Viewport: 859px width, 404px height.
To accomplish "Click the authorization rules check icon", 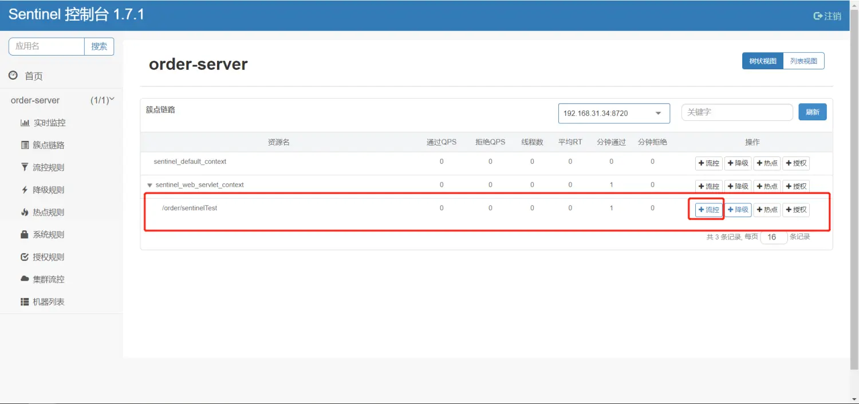I will (25, 257).
